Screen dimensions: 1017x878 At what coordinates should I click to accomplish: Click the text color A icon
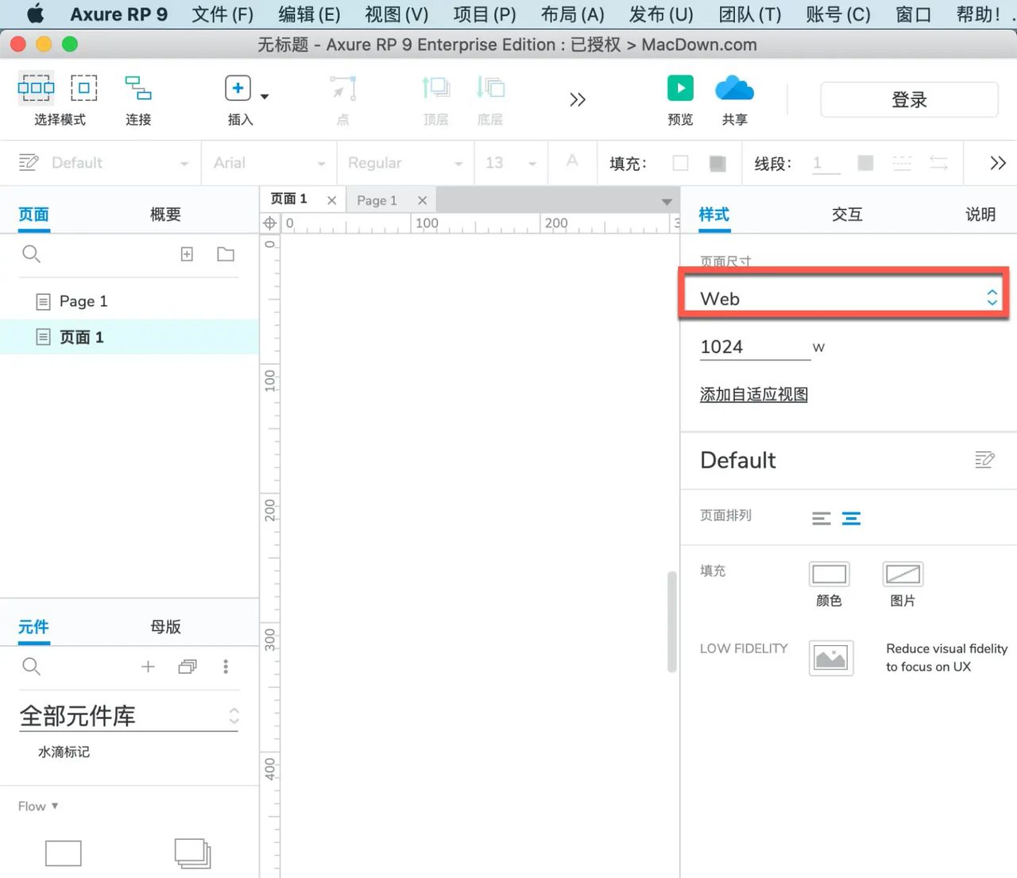572,161
